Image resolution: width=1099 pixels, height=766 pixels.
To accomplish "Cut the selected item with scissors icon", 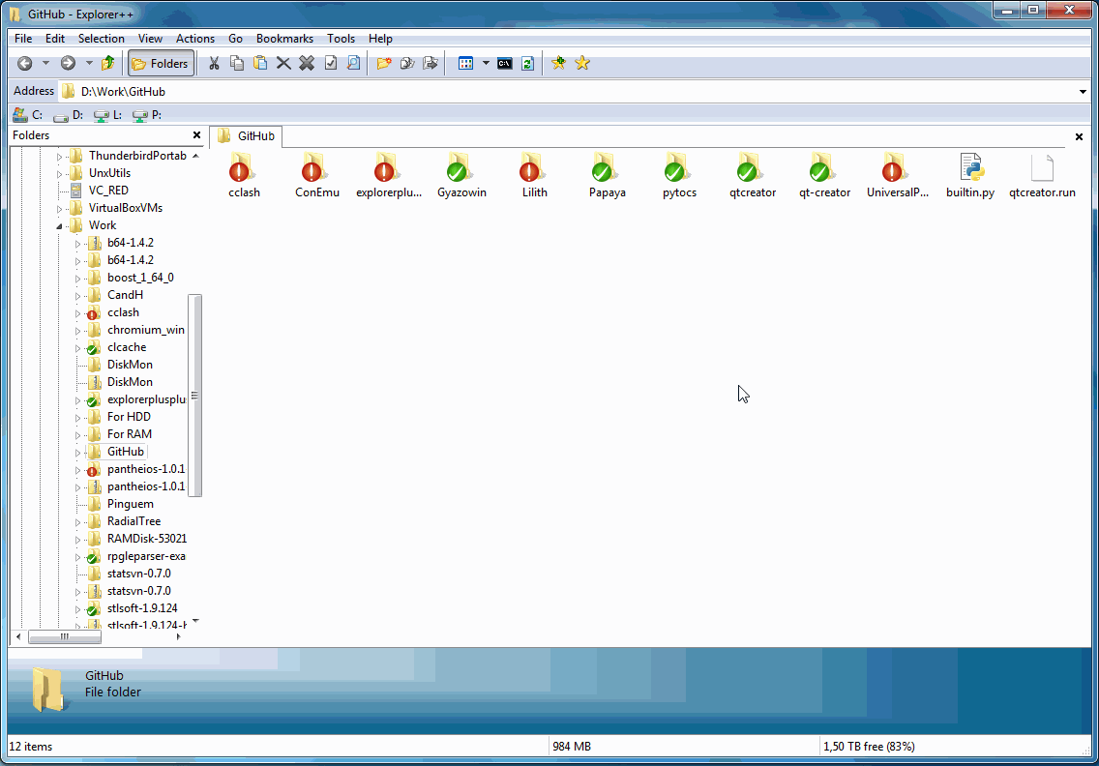I will (x=214, y=64).
